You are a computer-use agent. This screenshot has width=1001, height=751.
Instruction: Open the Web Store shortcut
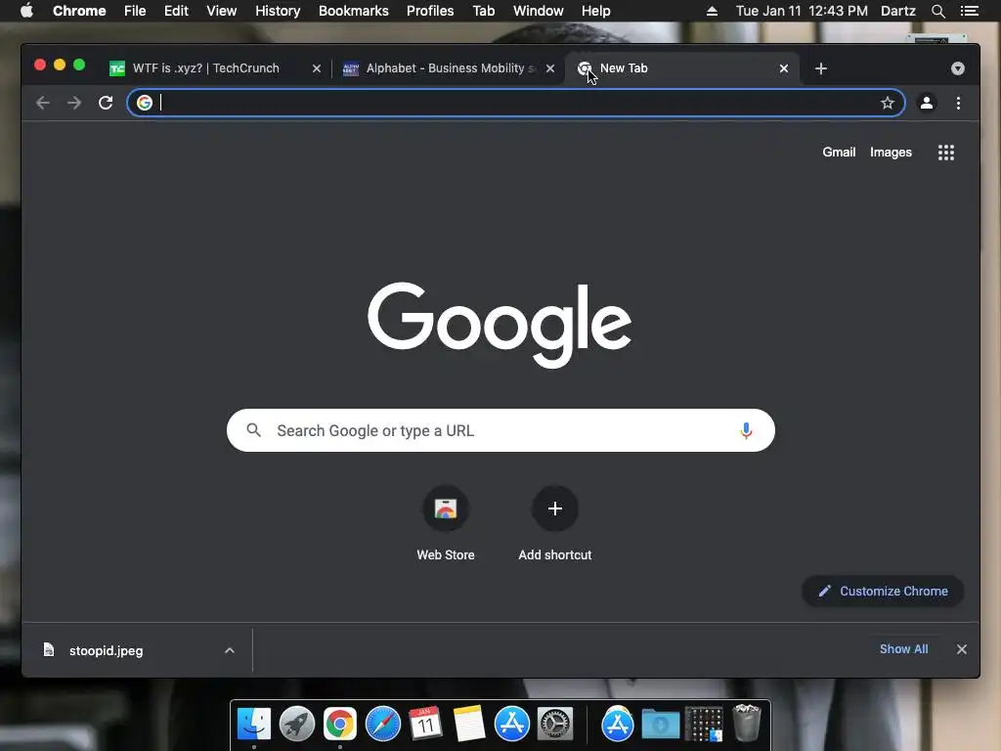click(446, 508)
